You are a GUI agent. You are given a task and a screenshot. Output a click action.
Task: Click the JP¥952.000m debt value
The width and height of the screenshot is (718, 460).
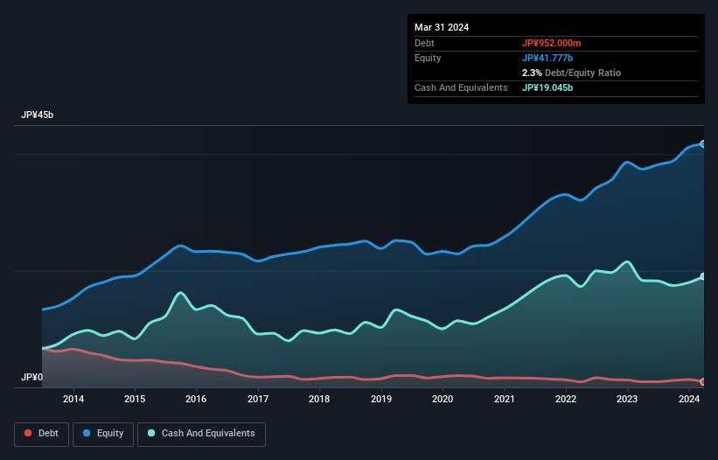pos(551,43)
